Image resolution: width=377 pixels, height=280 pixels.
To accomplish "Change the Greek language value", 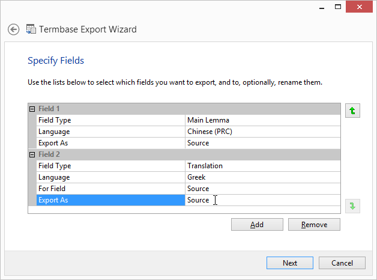I will click(x=264, y=177).
